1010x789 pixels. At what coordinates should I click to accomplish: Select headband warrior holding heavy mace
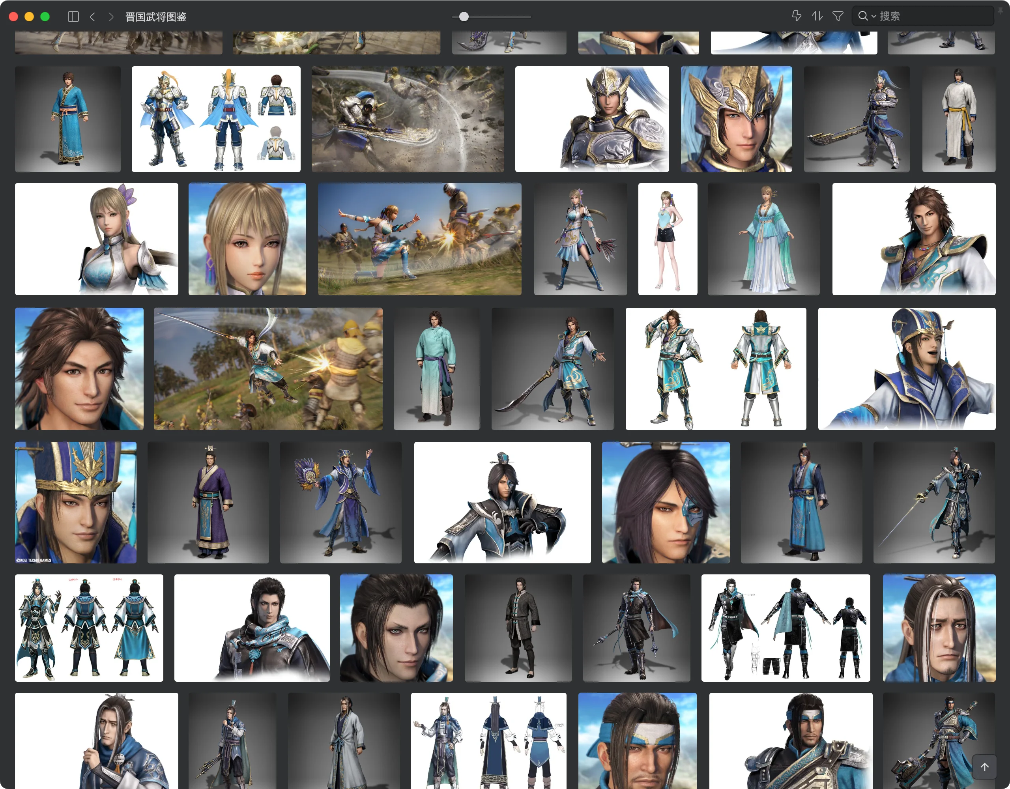pyautogui.click(x=939, y=741)
